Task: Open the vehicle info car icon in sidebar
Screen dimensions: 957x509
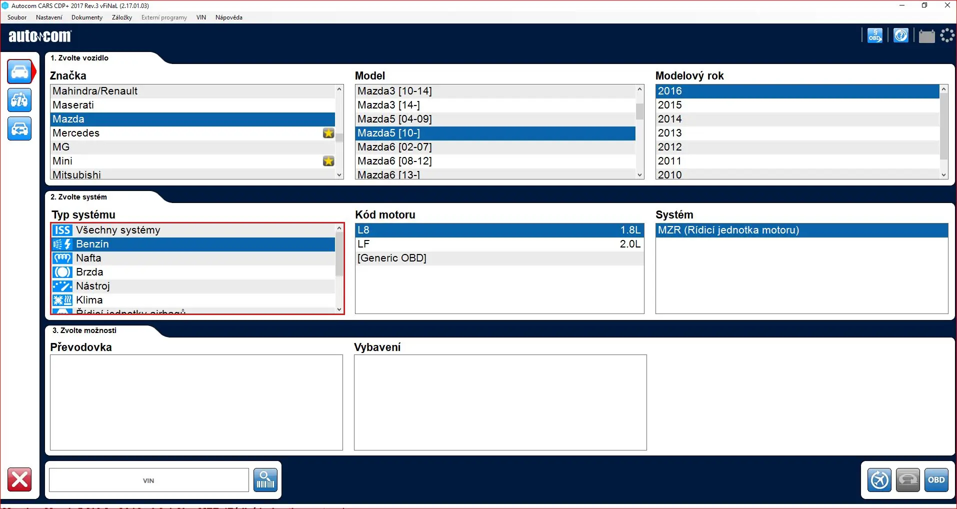Action: [x=20, y=100]
